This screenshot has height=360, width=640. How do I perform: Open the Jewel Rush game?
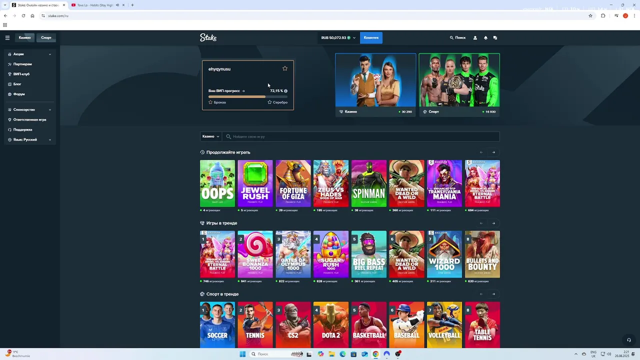(255, 183)
